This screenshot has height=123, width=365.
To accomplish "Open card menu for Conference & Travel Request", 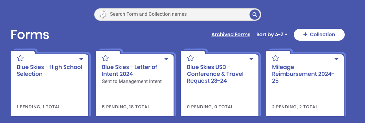I will pos(251,59).
